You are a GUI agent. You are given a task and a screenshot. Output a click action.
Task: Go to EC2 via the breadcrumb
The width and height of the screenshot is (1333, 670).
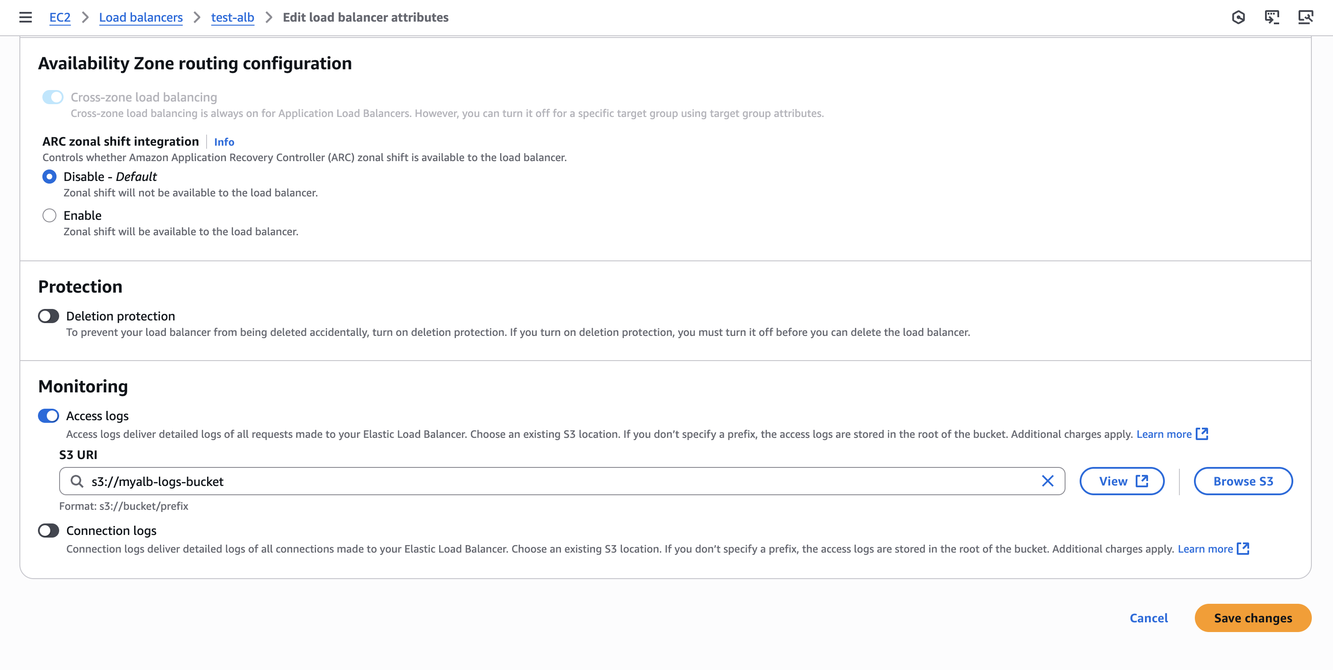60,17
